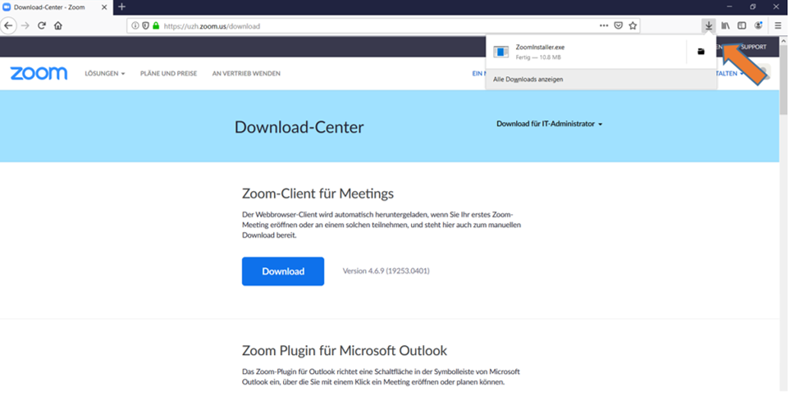Open the Firefox hamburger menu
Image resolution: width=790 pixels, height=396 pixels.
pos(778,25)
